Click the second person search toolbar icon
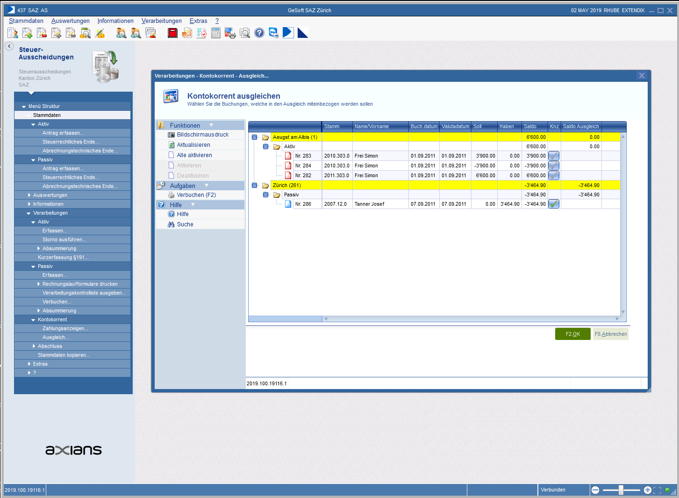The height and width of the screenshot is (498, 679). pos(136,33)
